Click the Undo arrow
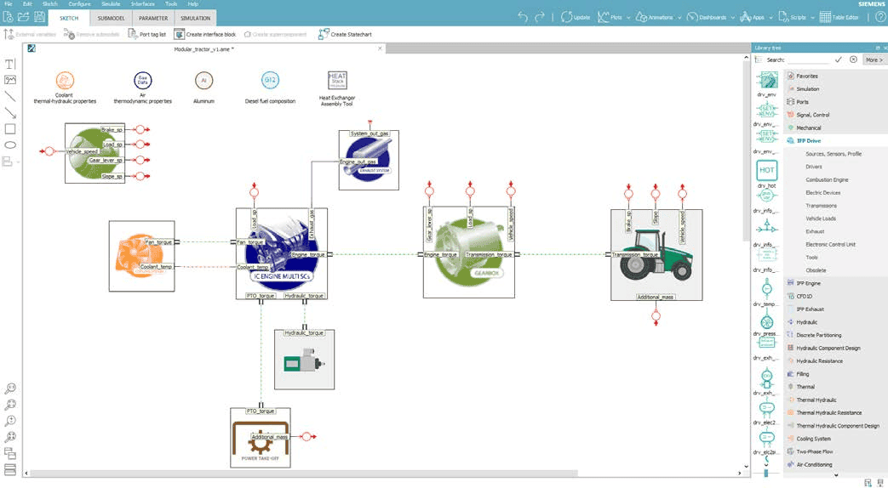 coord(523,17)
